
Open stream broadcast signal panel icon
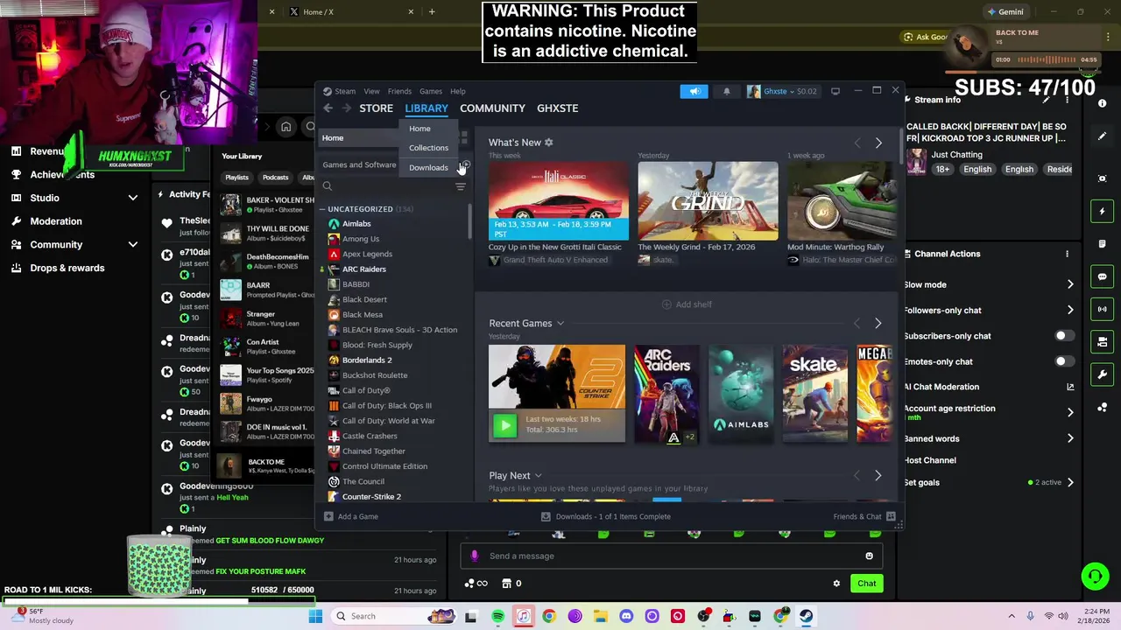1103,309
